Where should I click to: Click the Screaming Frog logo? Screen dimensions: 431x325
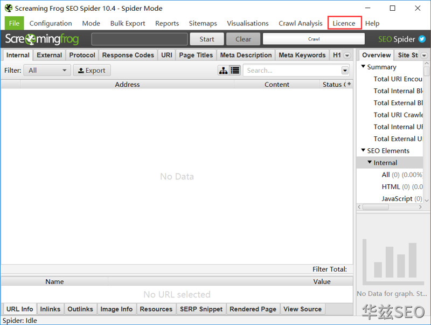[x=42, y=39]
